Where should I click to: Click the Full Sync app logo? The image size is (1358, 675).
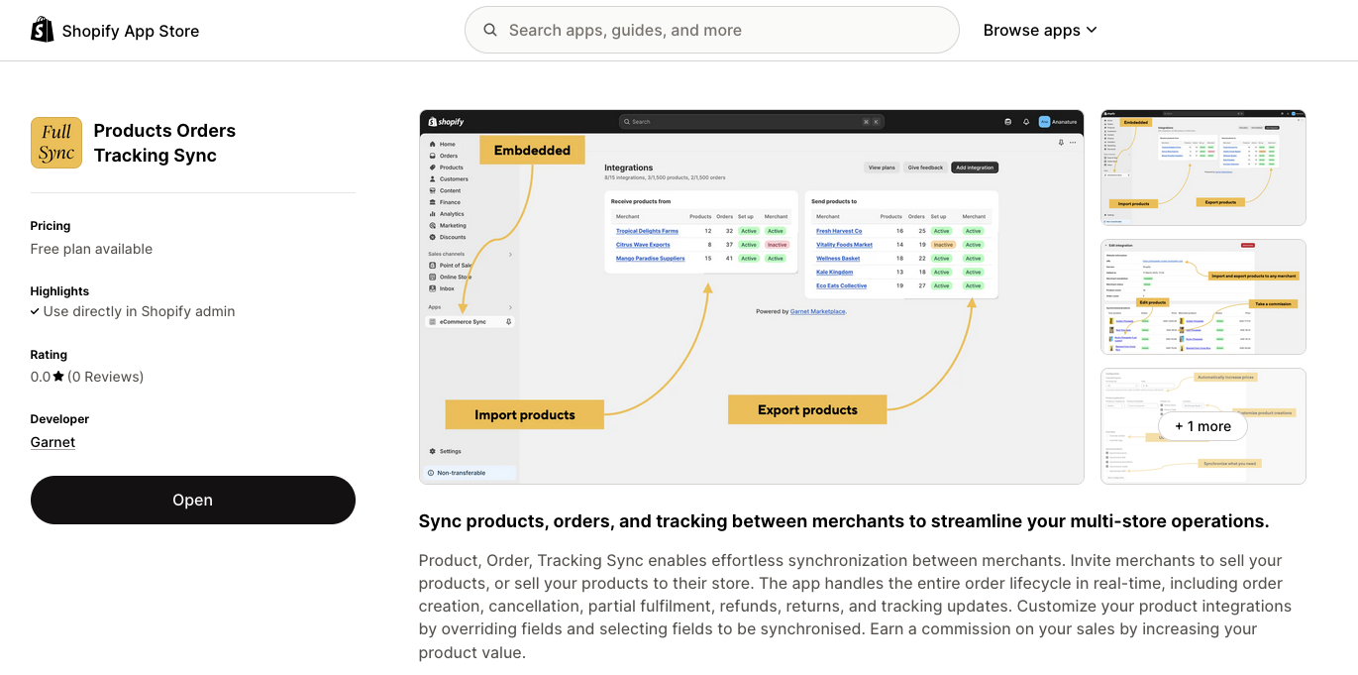click(x=56, y=142)
